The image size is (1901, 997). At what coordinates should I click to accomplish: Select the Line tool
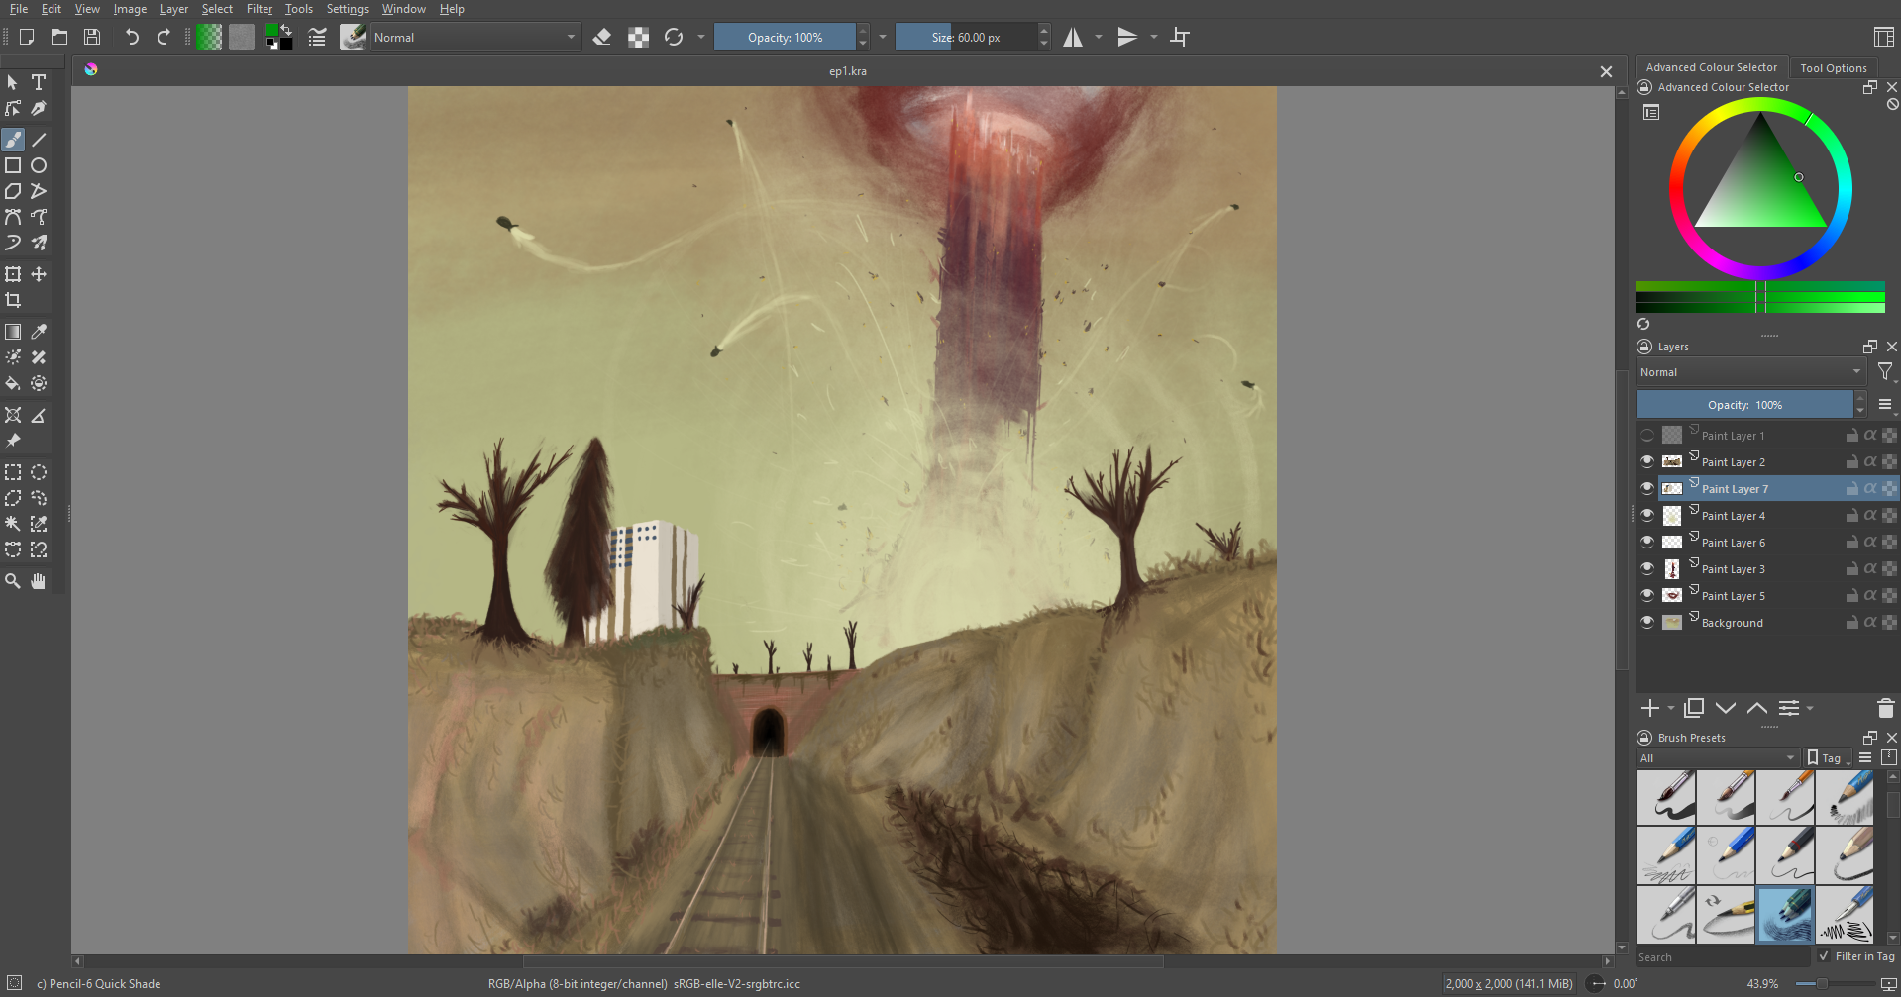coord(39,140)
